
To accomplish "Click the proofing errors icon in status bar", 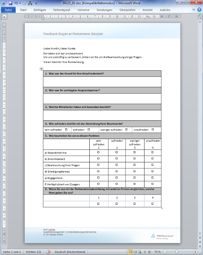I will (48, 252).
